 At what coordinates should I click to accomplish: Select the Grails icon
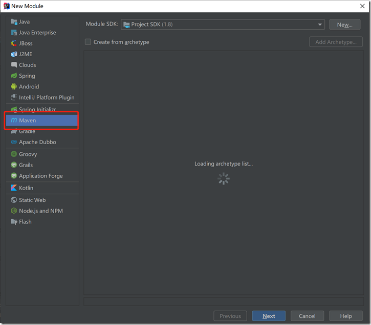14,165
